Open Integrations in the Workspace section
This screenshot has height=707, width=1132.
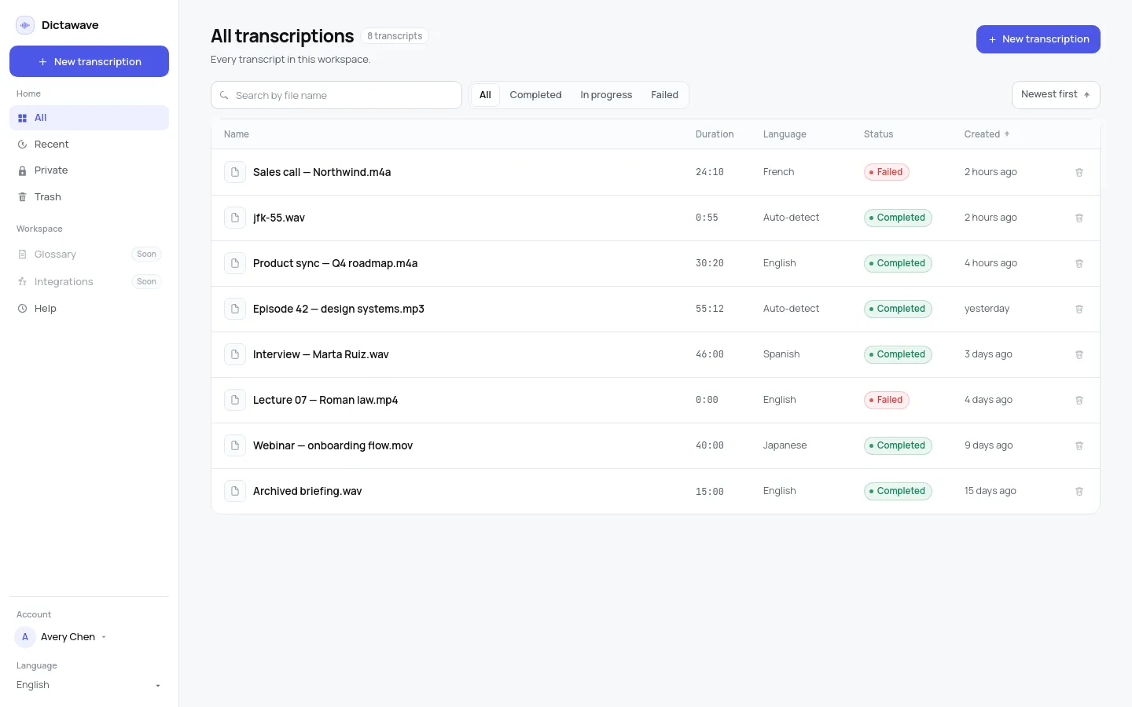click(x=89, y=282)
